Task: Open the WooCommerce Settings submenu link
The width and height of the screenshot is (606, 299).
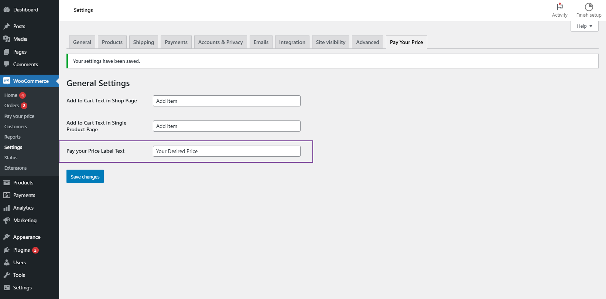Action: pyautogui.click(x=13, y=147)
